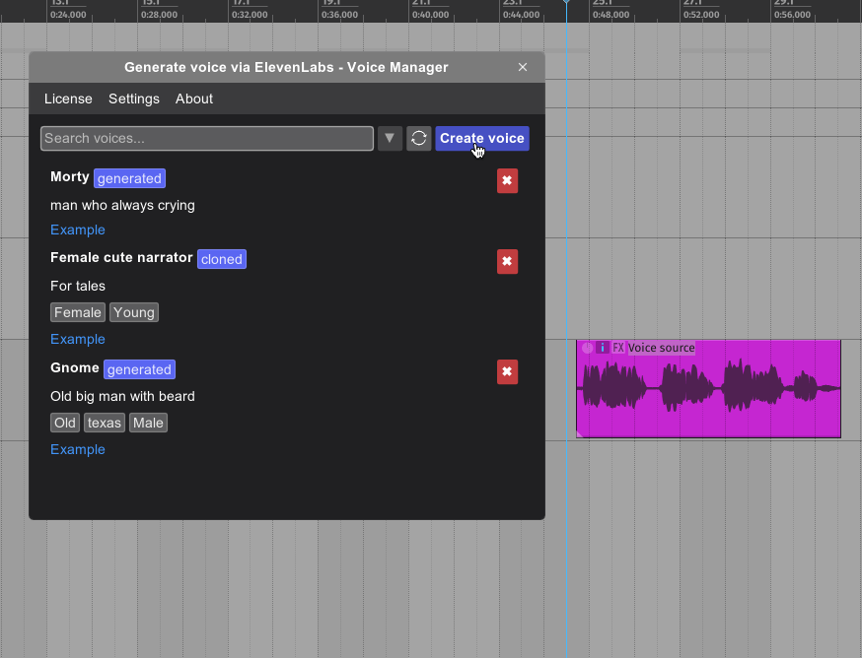Image resolution: width=862 pixels, height=658 pixels.
Task: Open the voice filter dropdown arrow
Action: point(390,138)
